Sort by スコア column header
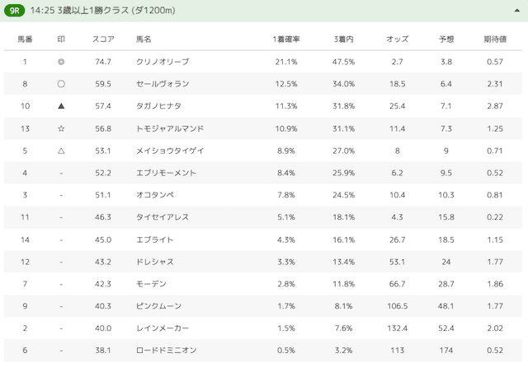The width and height of the screenshot is (528, 367). click(x=103, y=39)
